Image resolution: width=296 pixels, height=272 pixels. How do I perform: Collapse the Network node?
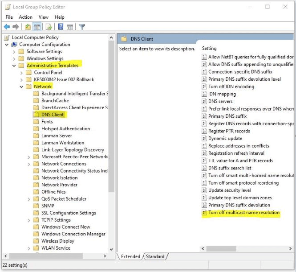pyautogui.click(x=21, y=87)
